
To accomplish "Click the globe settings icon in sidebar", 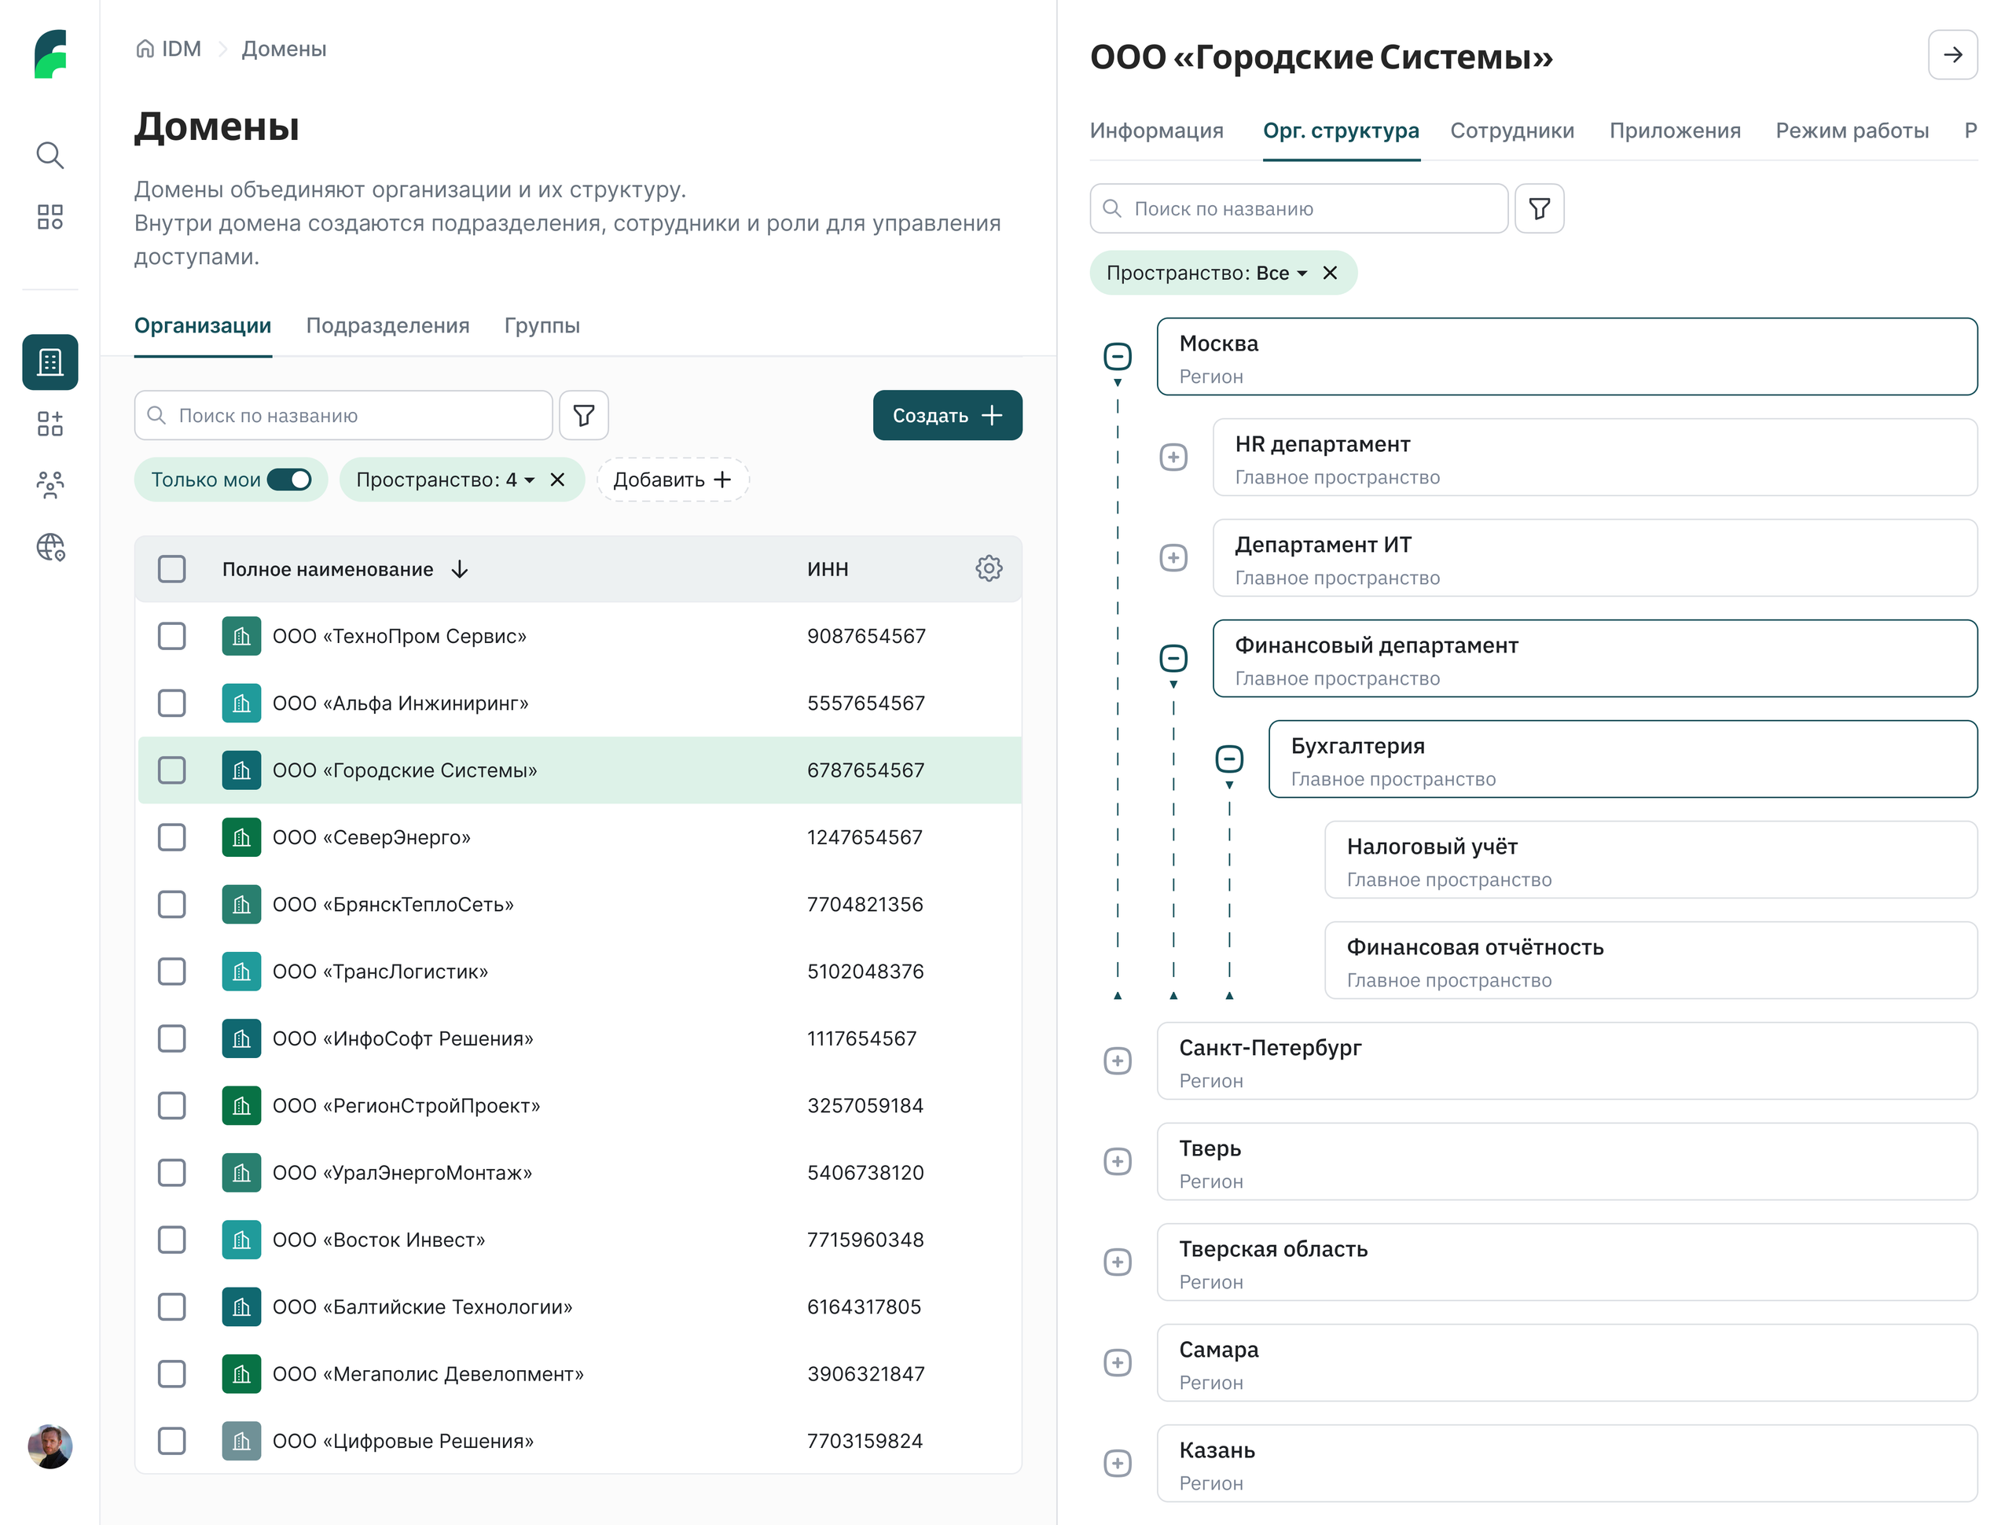I will point(50,547).
